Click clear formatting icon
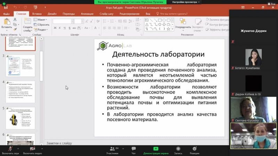This screenshot has width=278, height=156. 98,21
